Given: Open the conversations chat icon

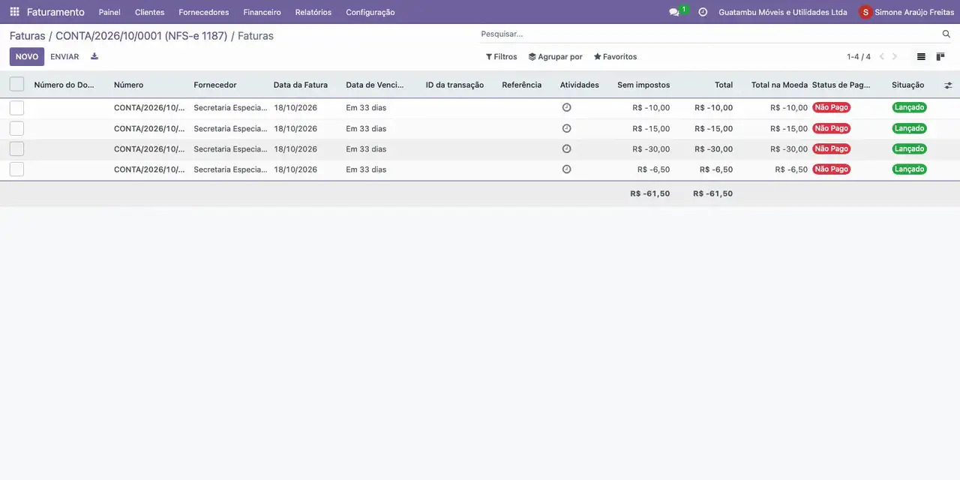Looking at the screenshot, I should coord(674,12).
